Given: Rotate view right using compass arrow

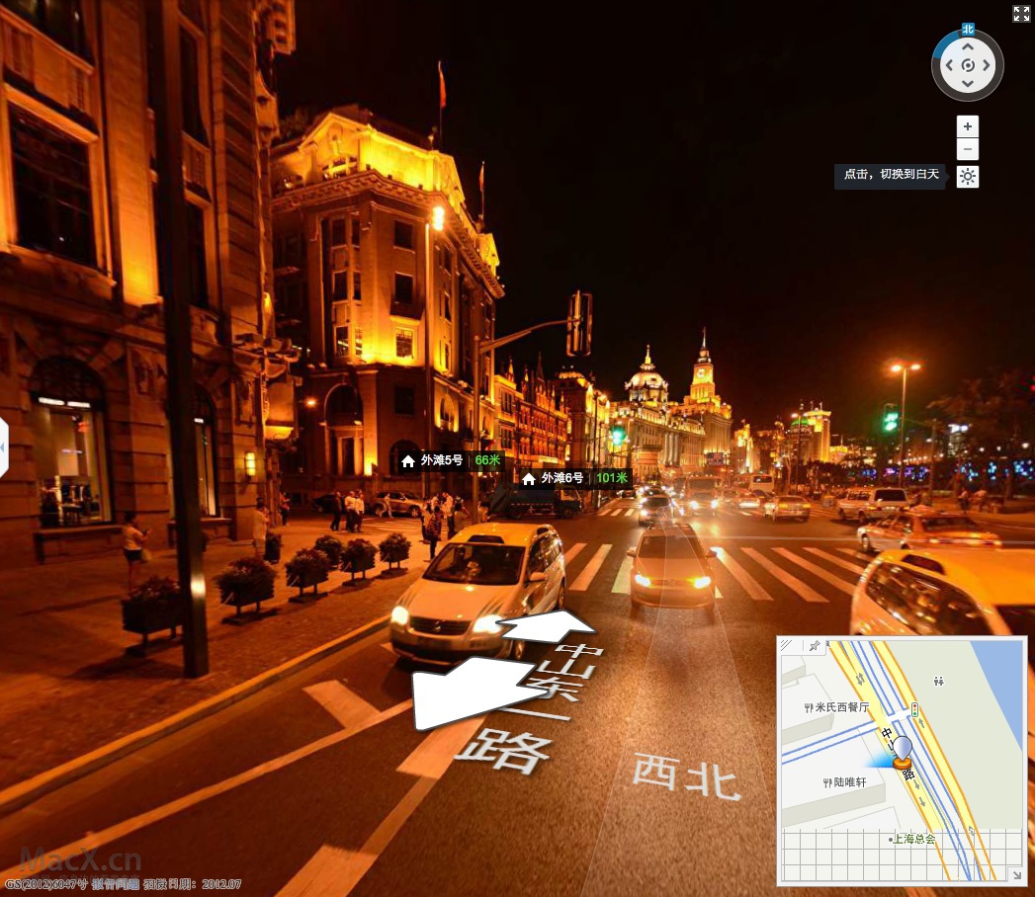Looking at the screenshot, I should 989,66.
